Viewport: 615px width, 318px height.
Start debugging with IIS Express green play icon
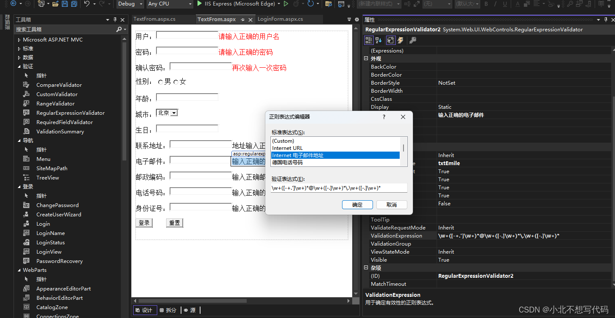tap(199, 4)
